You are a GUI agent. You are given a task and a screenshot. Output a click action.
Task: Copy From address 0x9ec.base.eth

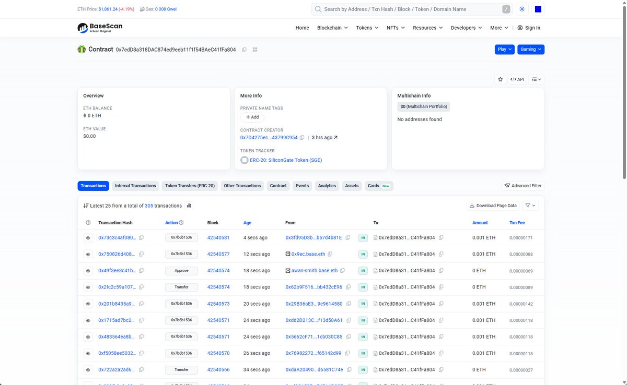click(330, 254)
